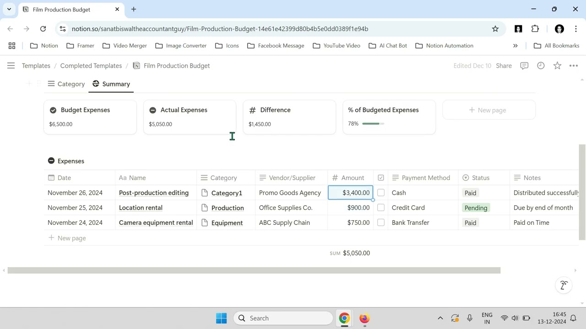This screenshot has height=329, width=586.
Task: Open page icon for Category1 row
Action: coord(205,193)
